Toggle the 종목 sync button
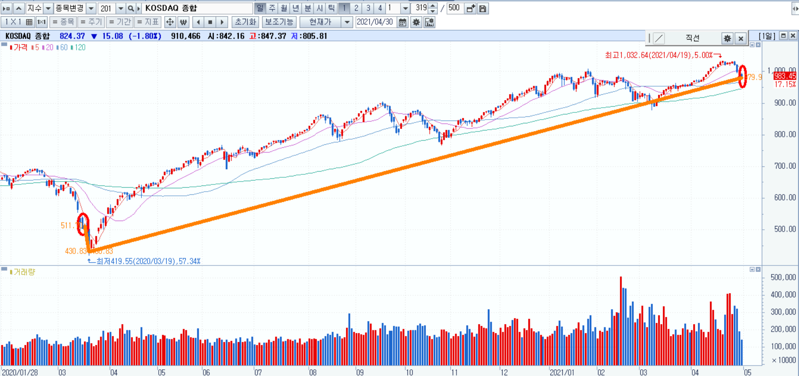This screenshot has width=799, height=376. coord(63,22)
